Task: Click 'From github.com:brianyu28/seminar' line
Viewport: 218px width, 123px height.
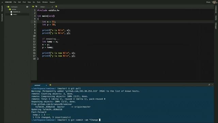Action: 52,104
